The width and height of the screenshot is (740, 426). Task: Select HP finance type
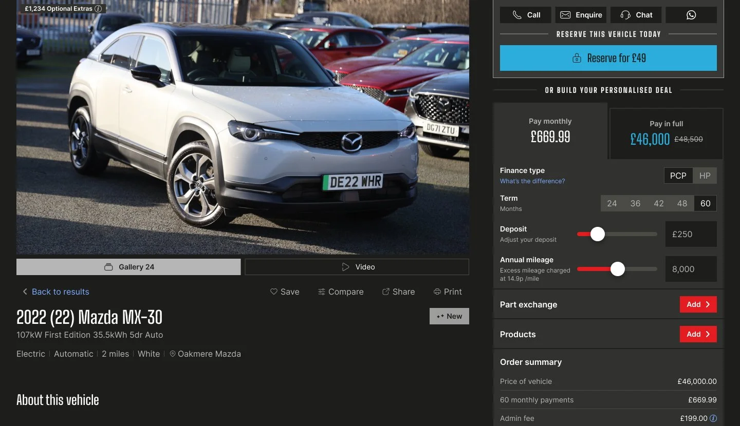click(x=705, y=176)
